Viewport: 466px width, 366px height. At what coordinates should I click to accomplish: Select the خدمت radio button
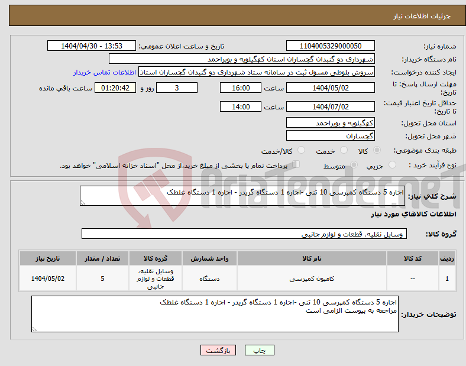point(344,150)
